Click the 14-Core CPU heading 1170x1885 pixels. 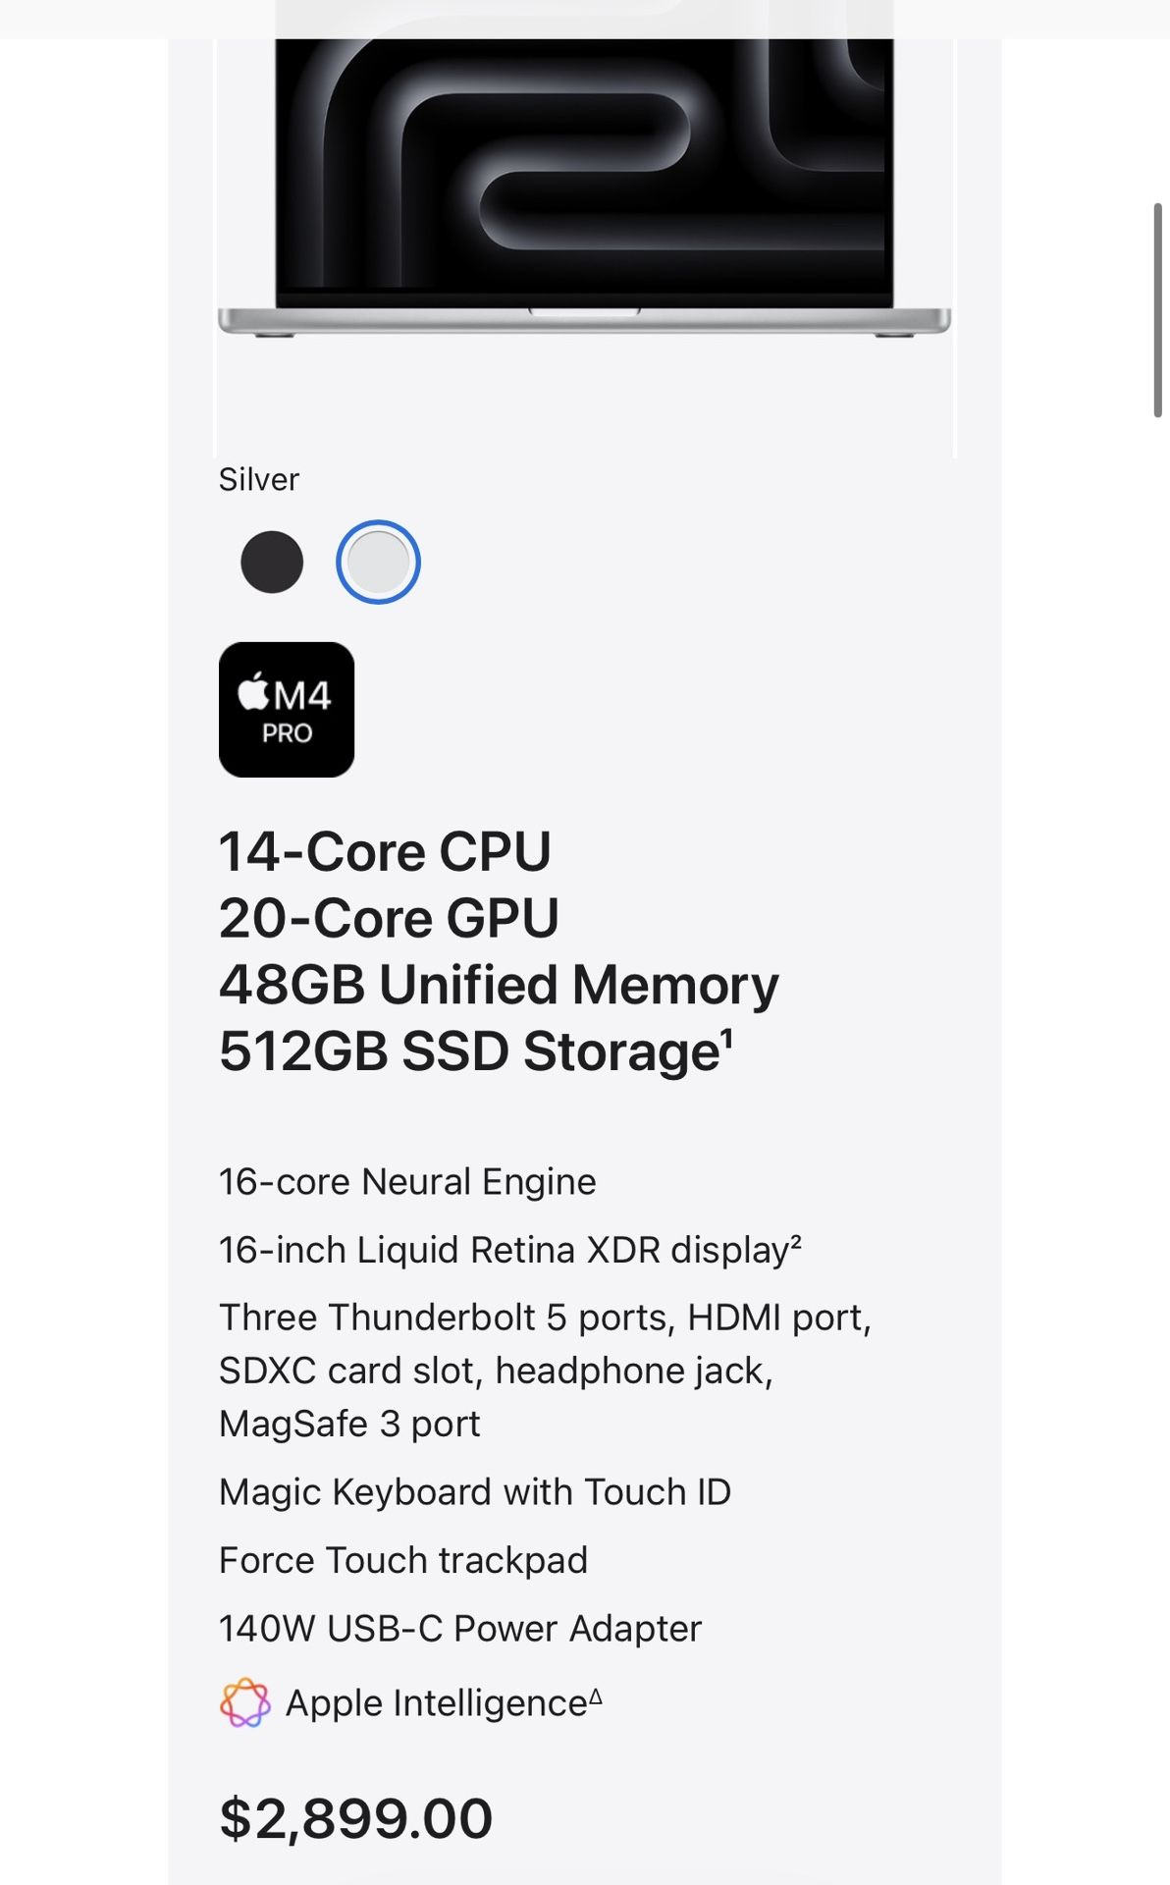point(385,851)
